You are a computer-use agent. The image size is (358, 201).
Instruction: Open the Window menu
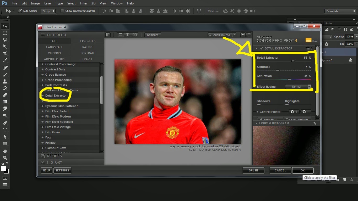pyautogui.click(x=117, y=3)
